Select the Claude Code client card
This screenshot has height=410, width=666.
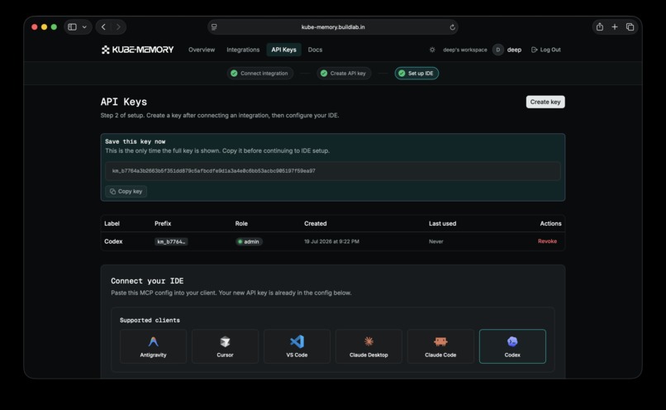440,346
